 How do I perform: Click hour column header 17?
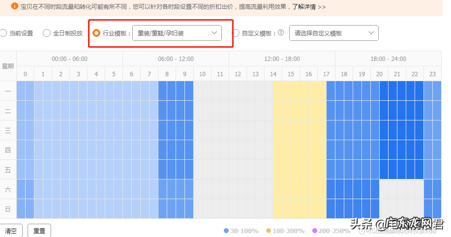(x=327, y=74)
